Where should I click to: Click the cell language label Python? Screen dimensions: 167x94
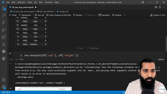pos(161,59)
